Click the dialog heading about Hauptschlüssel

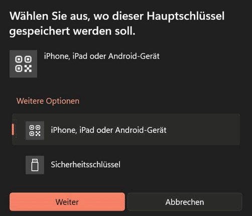[117, 24]
